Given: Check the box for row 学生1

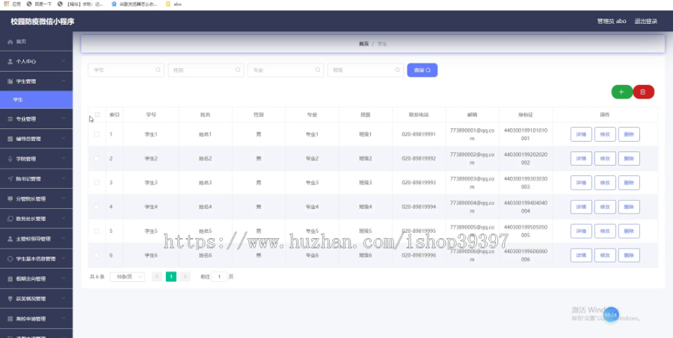Looking at the screenshot, I should coord(96,134).
